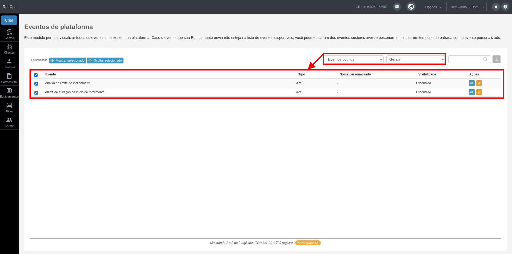
Task: Click the search magnifier icon
Action: point(485,59)
